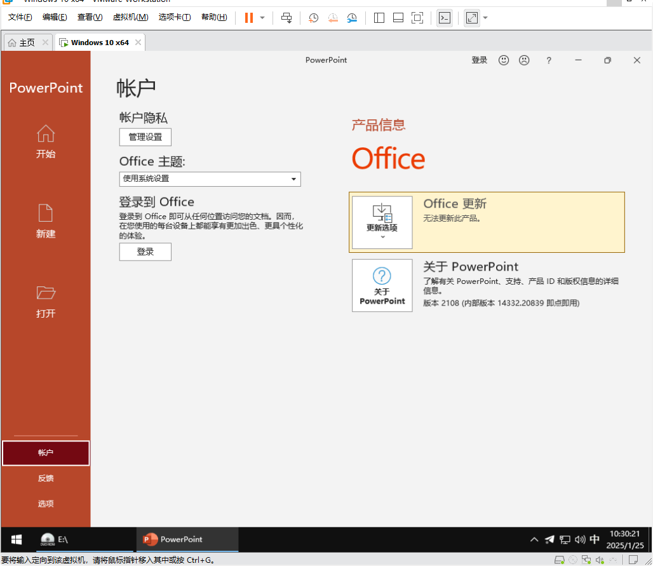Expand the suspend button dropdown arrow
653x566 pixels.
[262, 18]
